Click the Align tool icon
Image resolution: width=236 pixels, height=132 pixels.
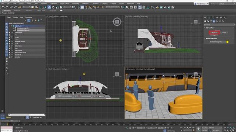(127, 7)
